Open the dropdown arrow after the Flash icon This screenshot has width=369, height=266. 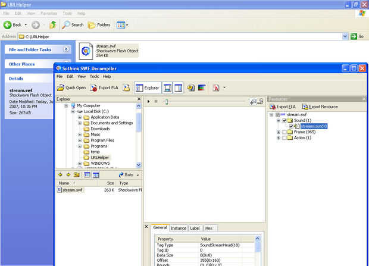point(224,87)
